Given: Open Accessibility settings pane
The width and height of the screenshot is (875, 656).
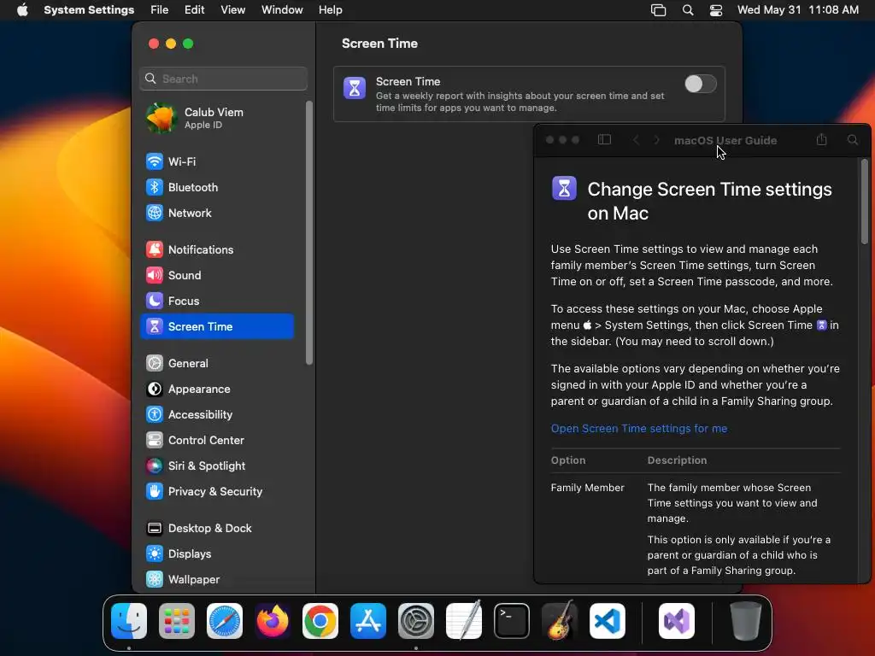Looking at the screenshot, I should pyautogui.click(x=216, y=415).
